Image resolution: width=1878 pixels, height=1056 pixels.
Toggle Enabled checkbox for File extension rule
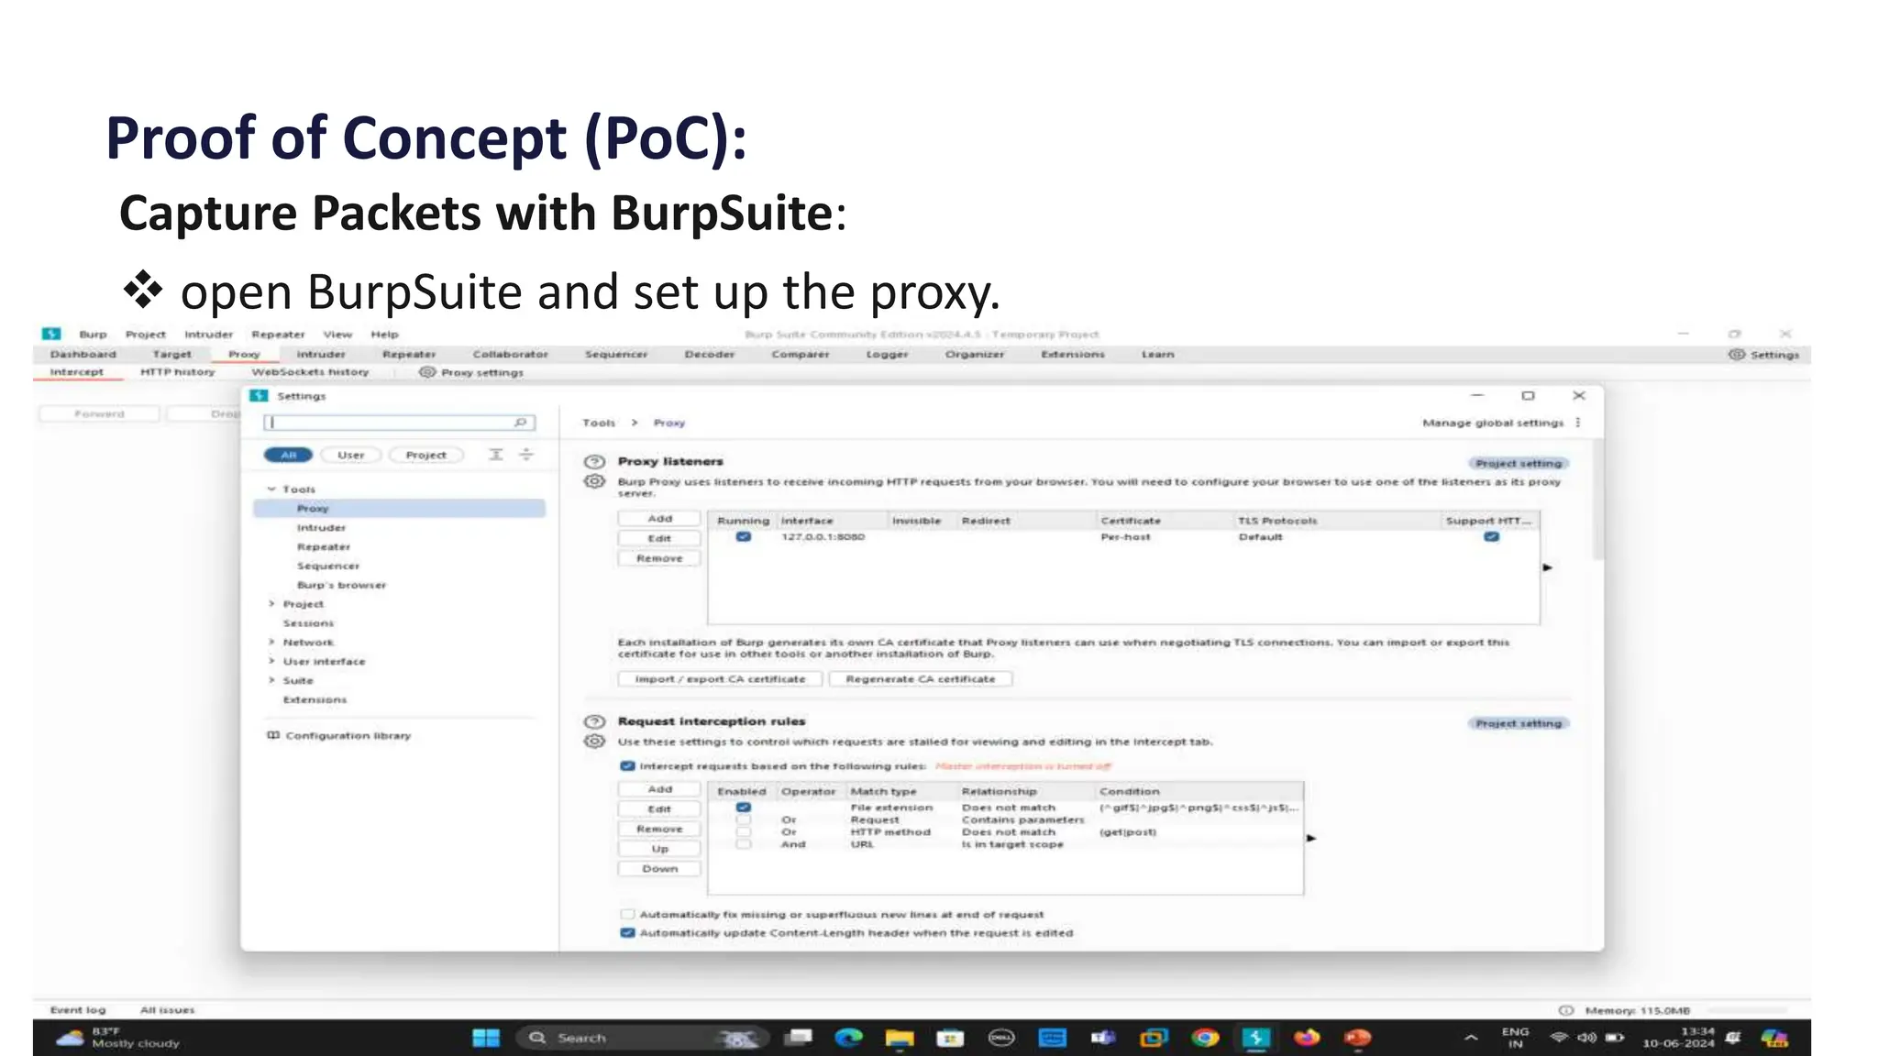(x=744, y=808)
